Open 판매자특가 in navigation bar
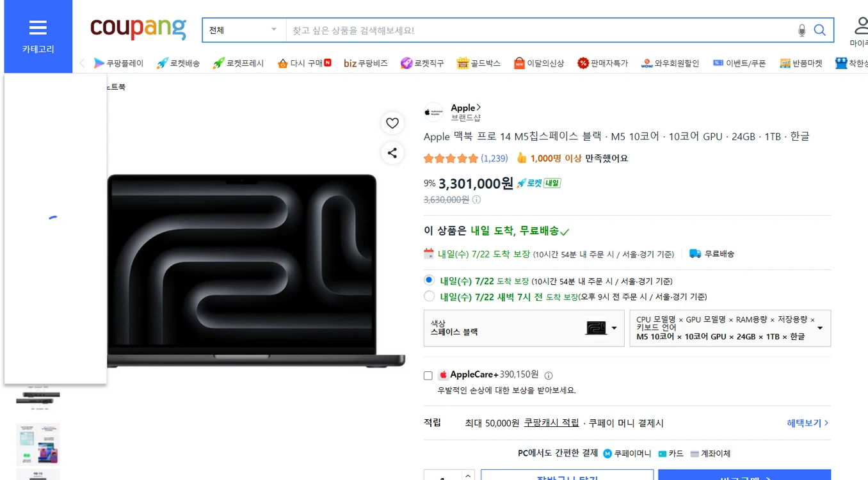Viewport: 868px width, 480px height. [602, 63]
